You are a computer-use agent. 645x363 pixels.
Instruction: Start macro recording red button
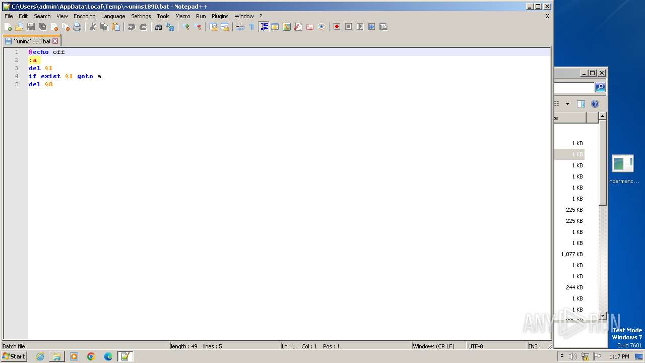pyautogui.click(x=337, y=27)
